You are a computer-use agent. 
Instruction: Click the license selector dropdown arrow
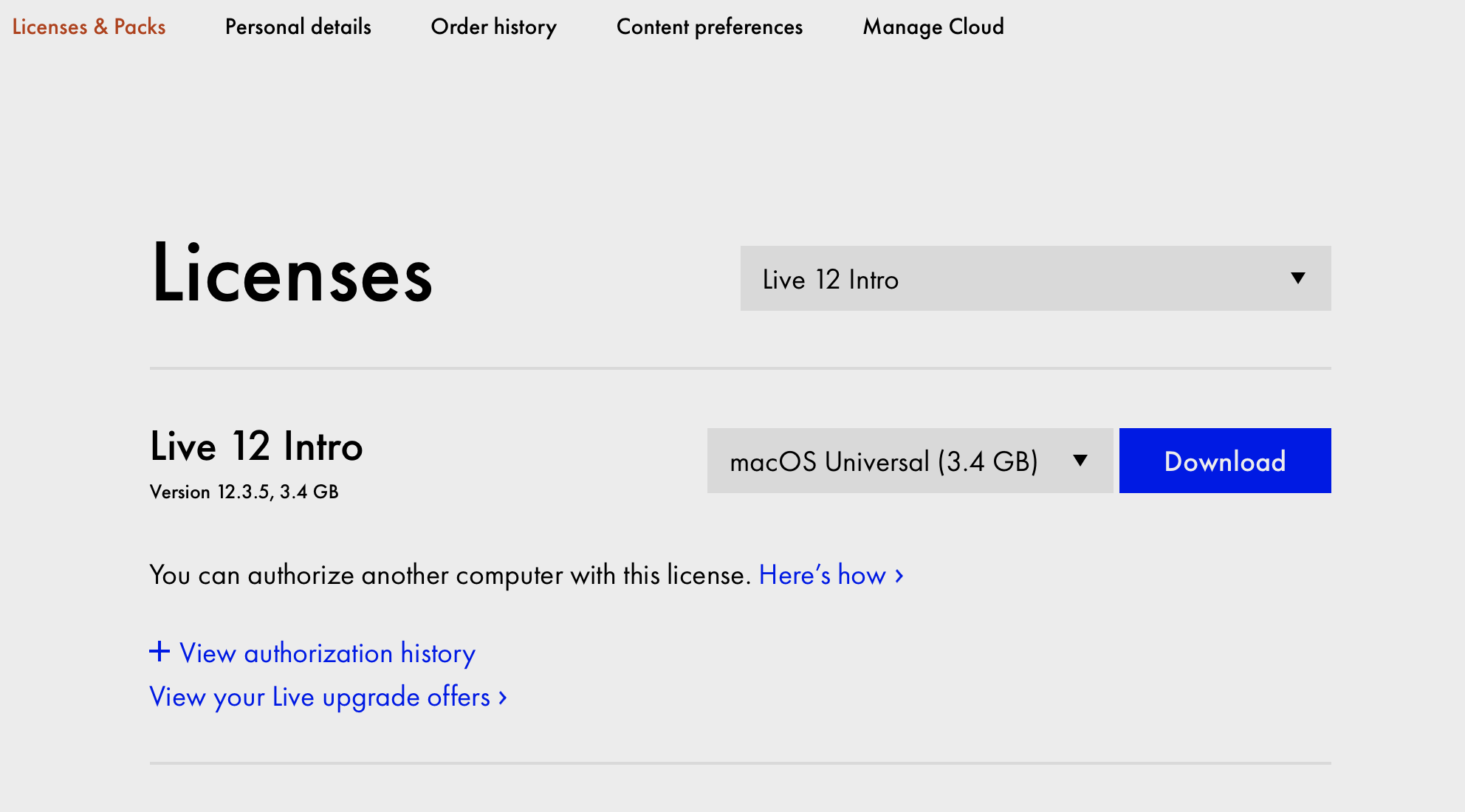point(1297,278)
